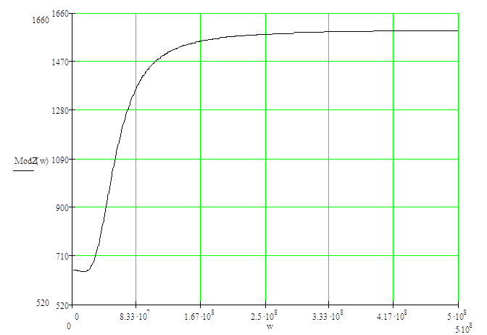
Task: Click the trace line sample under ModZ(w)
Action: (23, 170)
